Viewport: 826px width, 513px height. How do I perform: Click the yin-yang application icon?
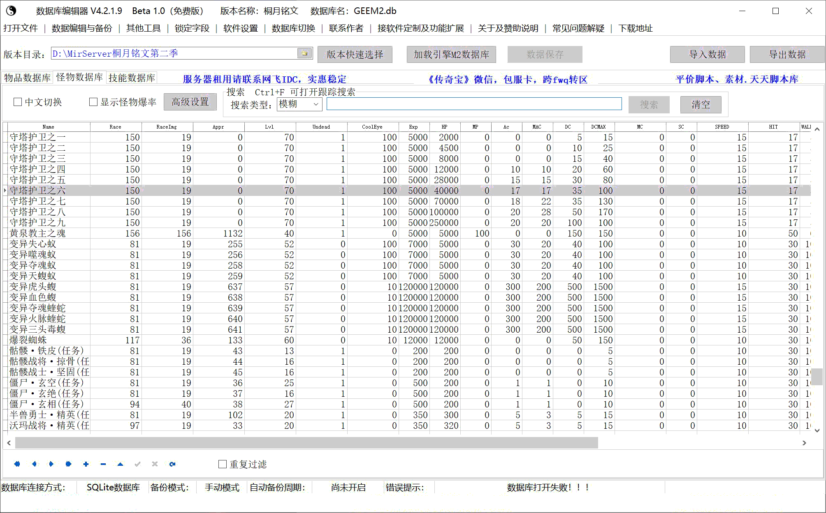pyautogui.click(x=11, y=11)
